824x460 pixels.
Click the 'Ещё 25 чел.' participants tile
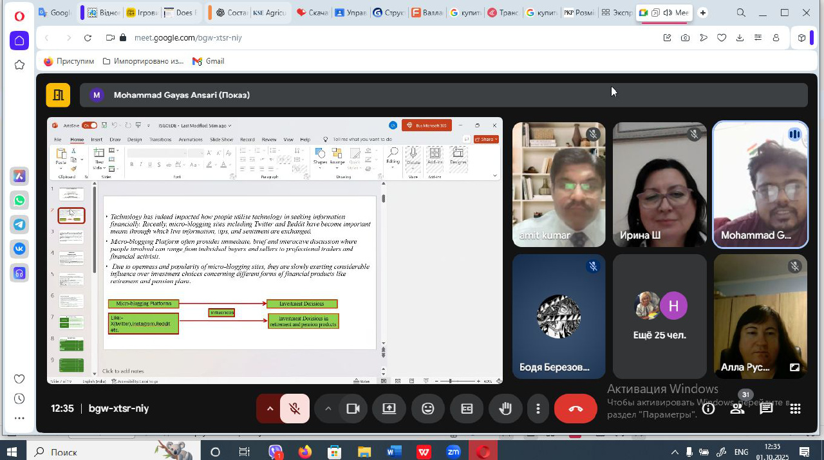[x=659, y=316]
